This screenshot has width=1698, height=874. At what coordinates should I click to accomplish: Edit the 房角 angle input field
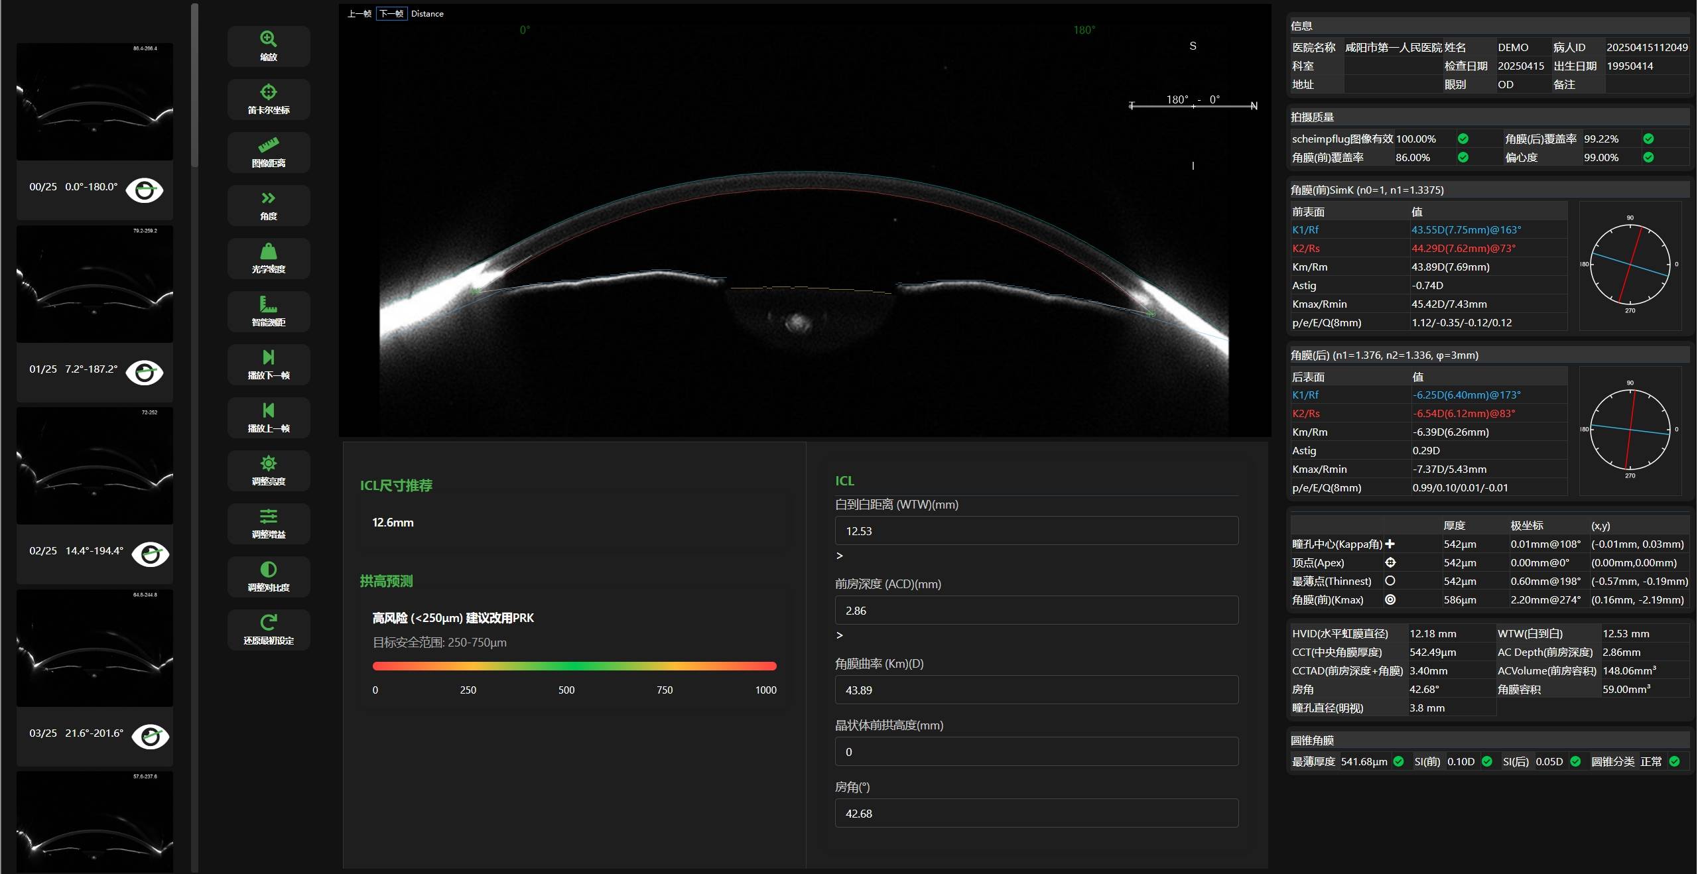(x=1036, y=813)
